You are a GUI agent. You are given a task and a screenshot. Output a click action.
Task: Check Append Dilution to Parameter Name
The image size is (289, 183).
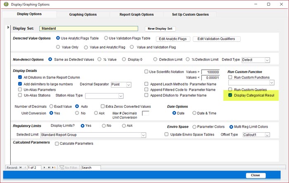(146, 95)
